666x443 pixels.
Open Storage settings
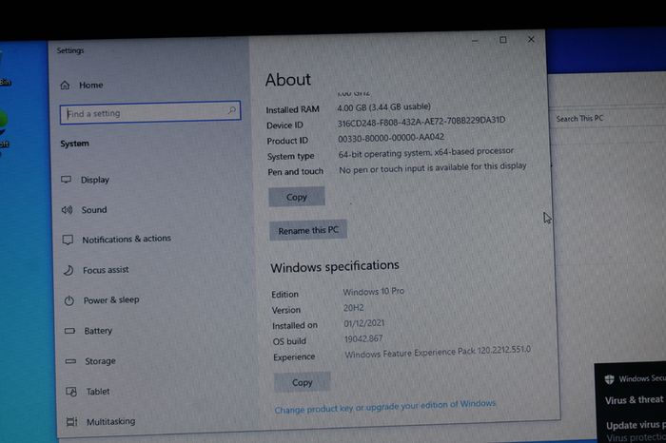point(100,361)
